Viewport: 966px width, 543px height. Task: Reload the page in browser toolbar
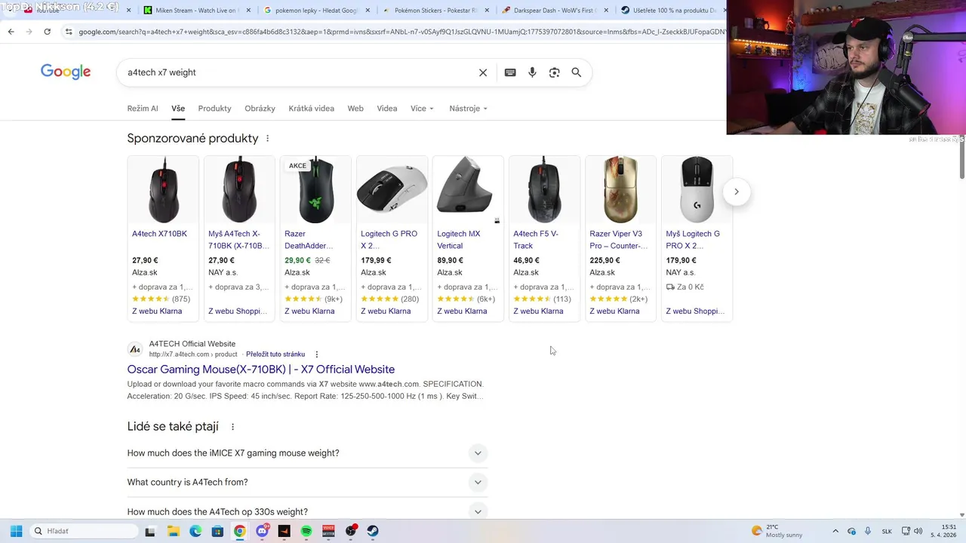[x=47, y=32]
